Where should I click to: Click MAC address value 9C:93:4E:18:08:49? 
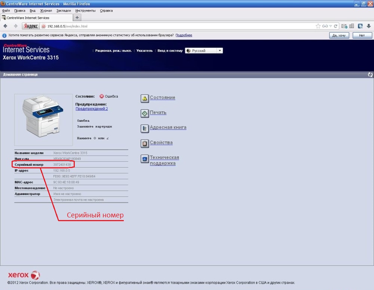(x=66, y=182)
